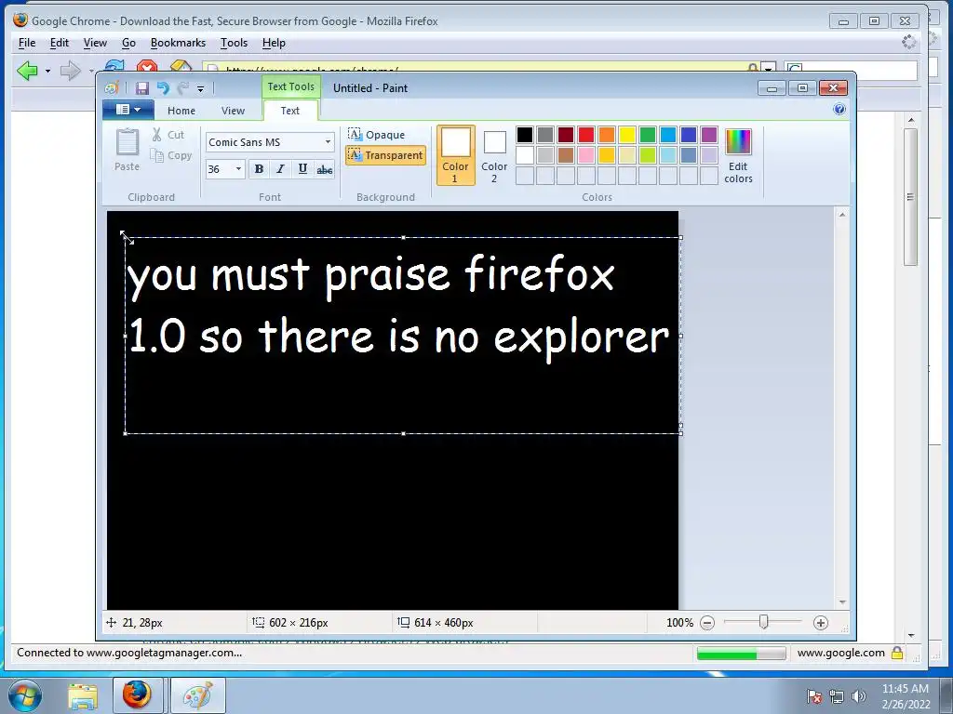953x714 pixels.
Task: Toggle Bold text formatting
Action: coord(259,169)
